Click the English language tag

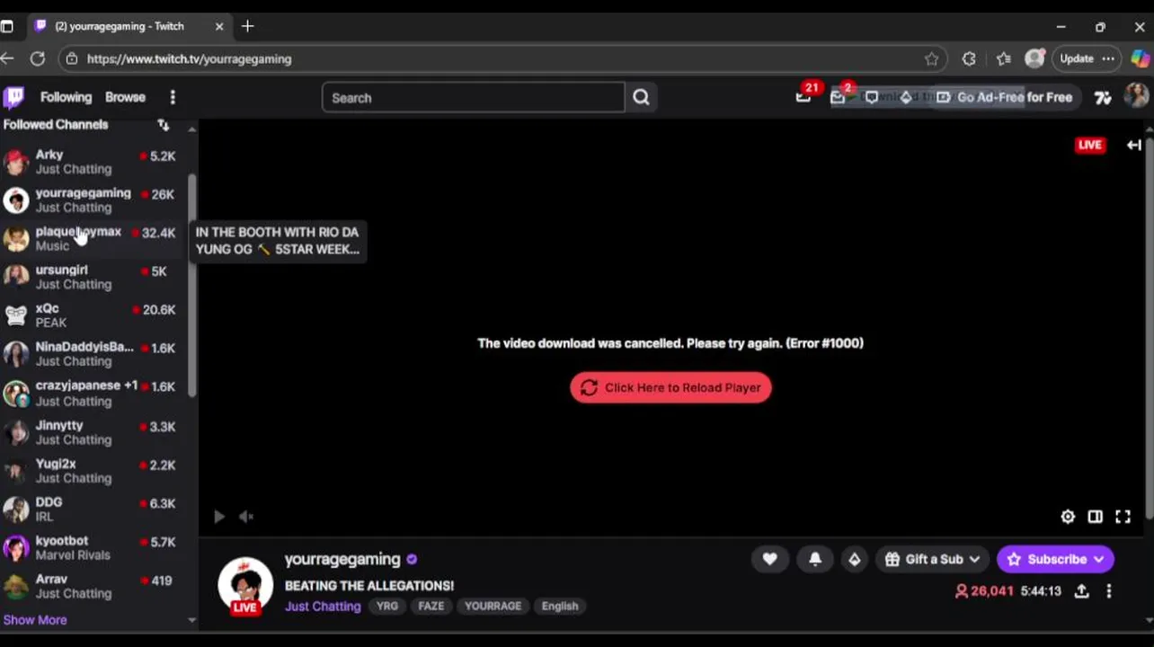pyautogui.click(x=560, y=607)
